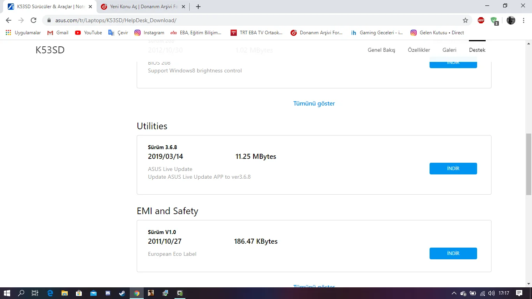
Task: Select the Sürüm 3.6.8 version text
Action: coord(162,147)
